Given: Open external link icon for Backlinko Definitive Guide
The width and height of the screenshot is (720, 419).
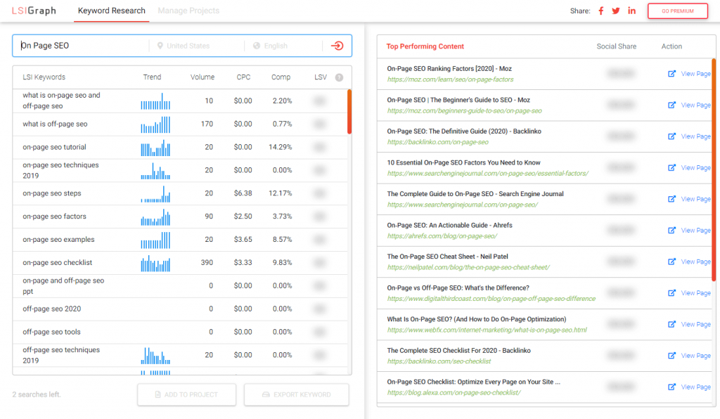Looking at the screenshot, I should [x=671, y=136].
